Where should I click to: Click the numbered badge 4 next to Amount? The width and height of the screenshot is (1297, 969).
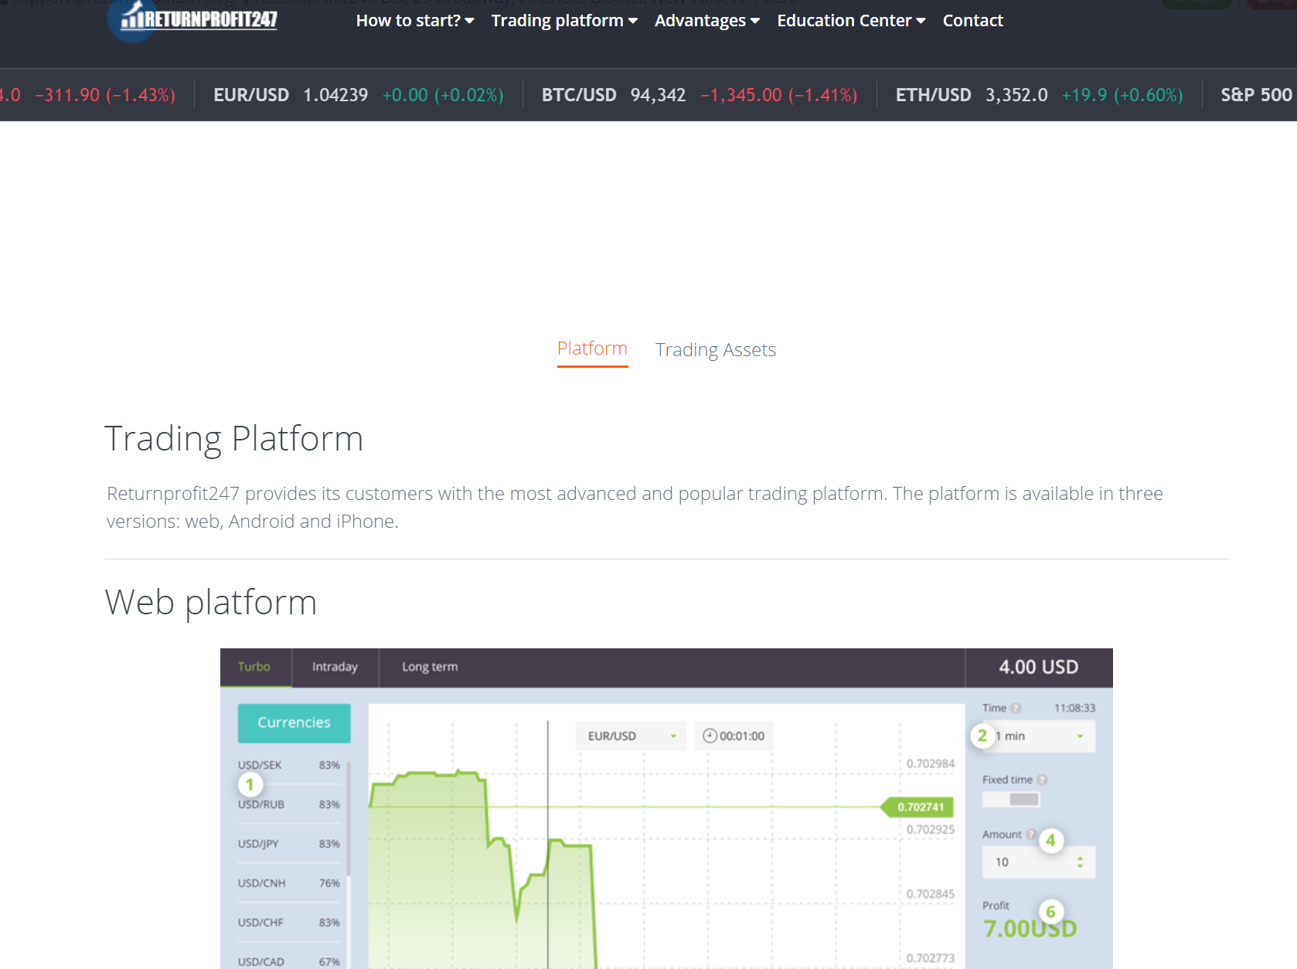click(x=1050, y=840)
